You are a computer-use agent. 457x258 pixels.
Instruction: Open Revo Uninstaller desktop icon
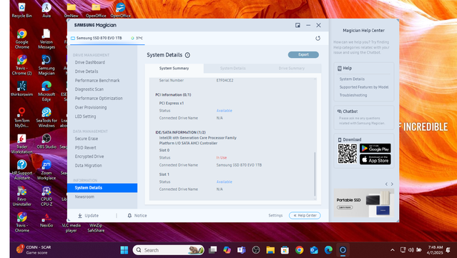coord(22,196)
